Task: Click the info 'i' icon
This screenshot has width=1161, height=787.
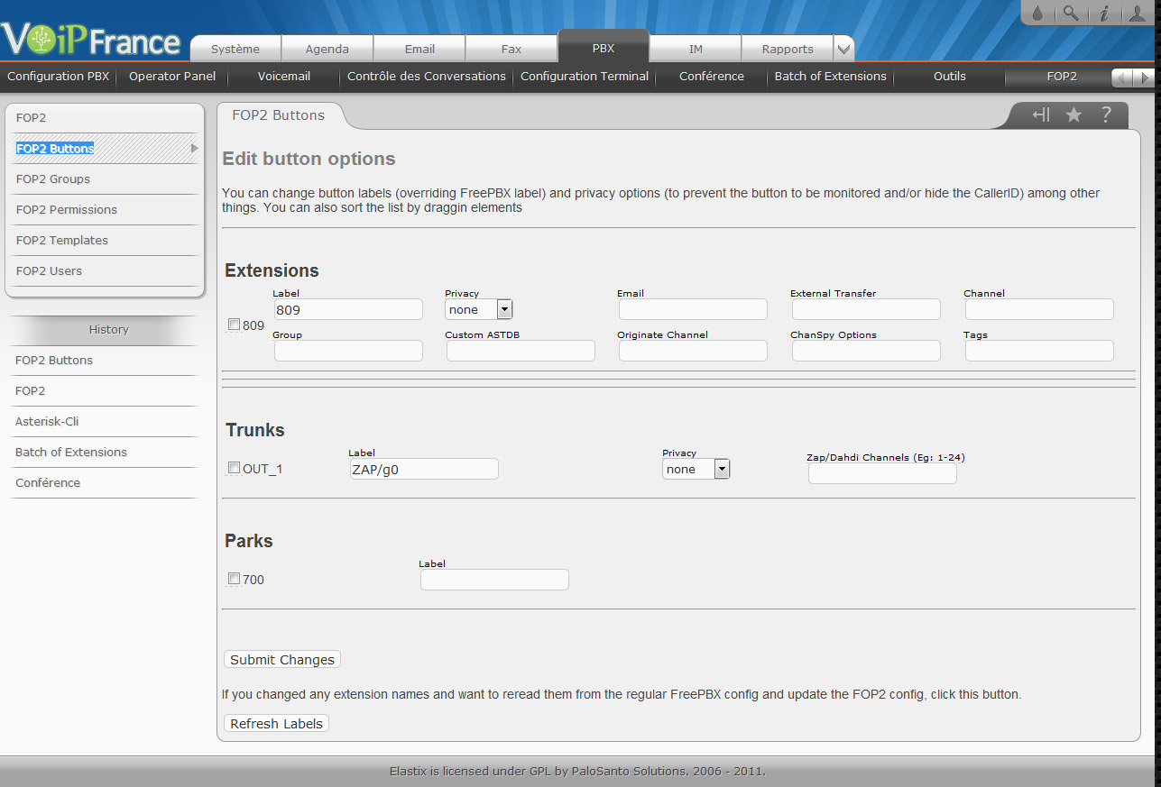Action: [1103, 14]
